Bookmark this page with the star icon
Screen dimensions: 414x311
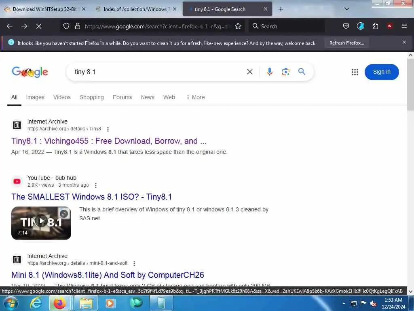pos(238,26)
